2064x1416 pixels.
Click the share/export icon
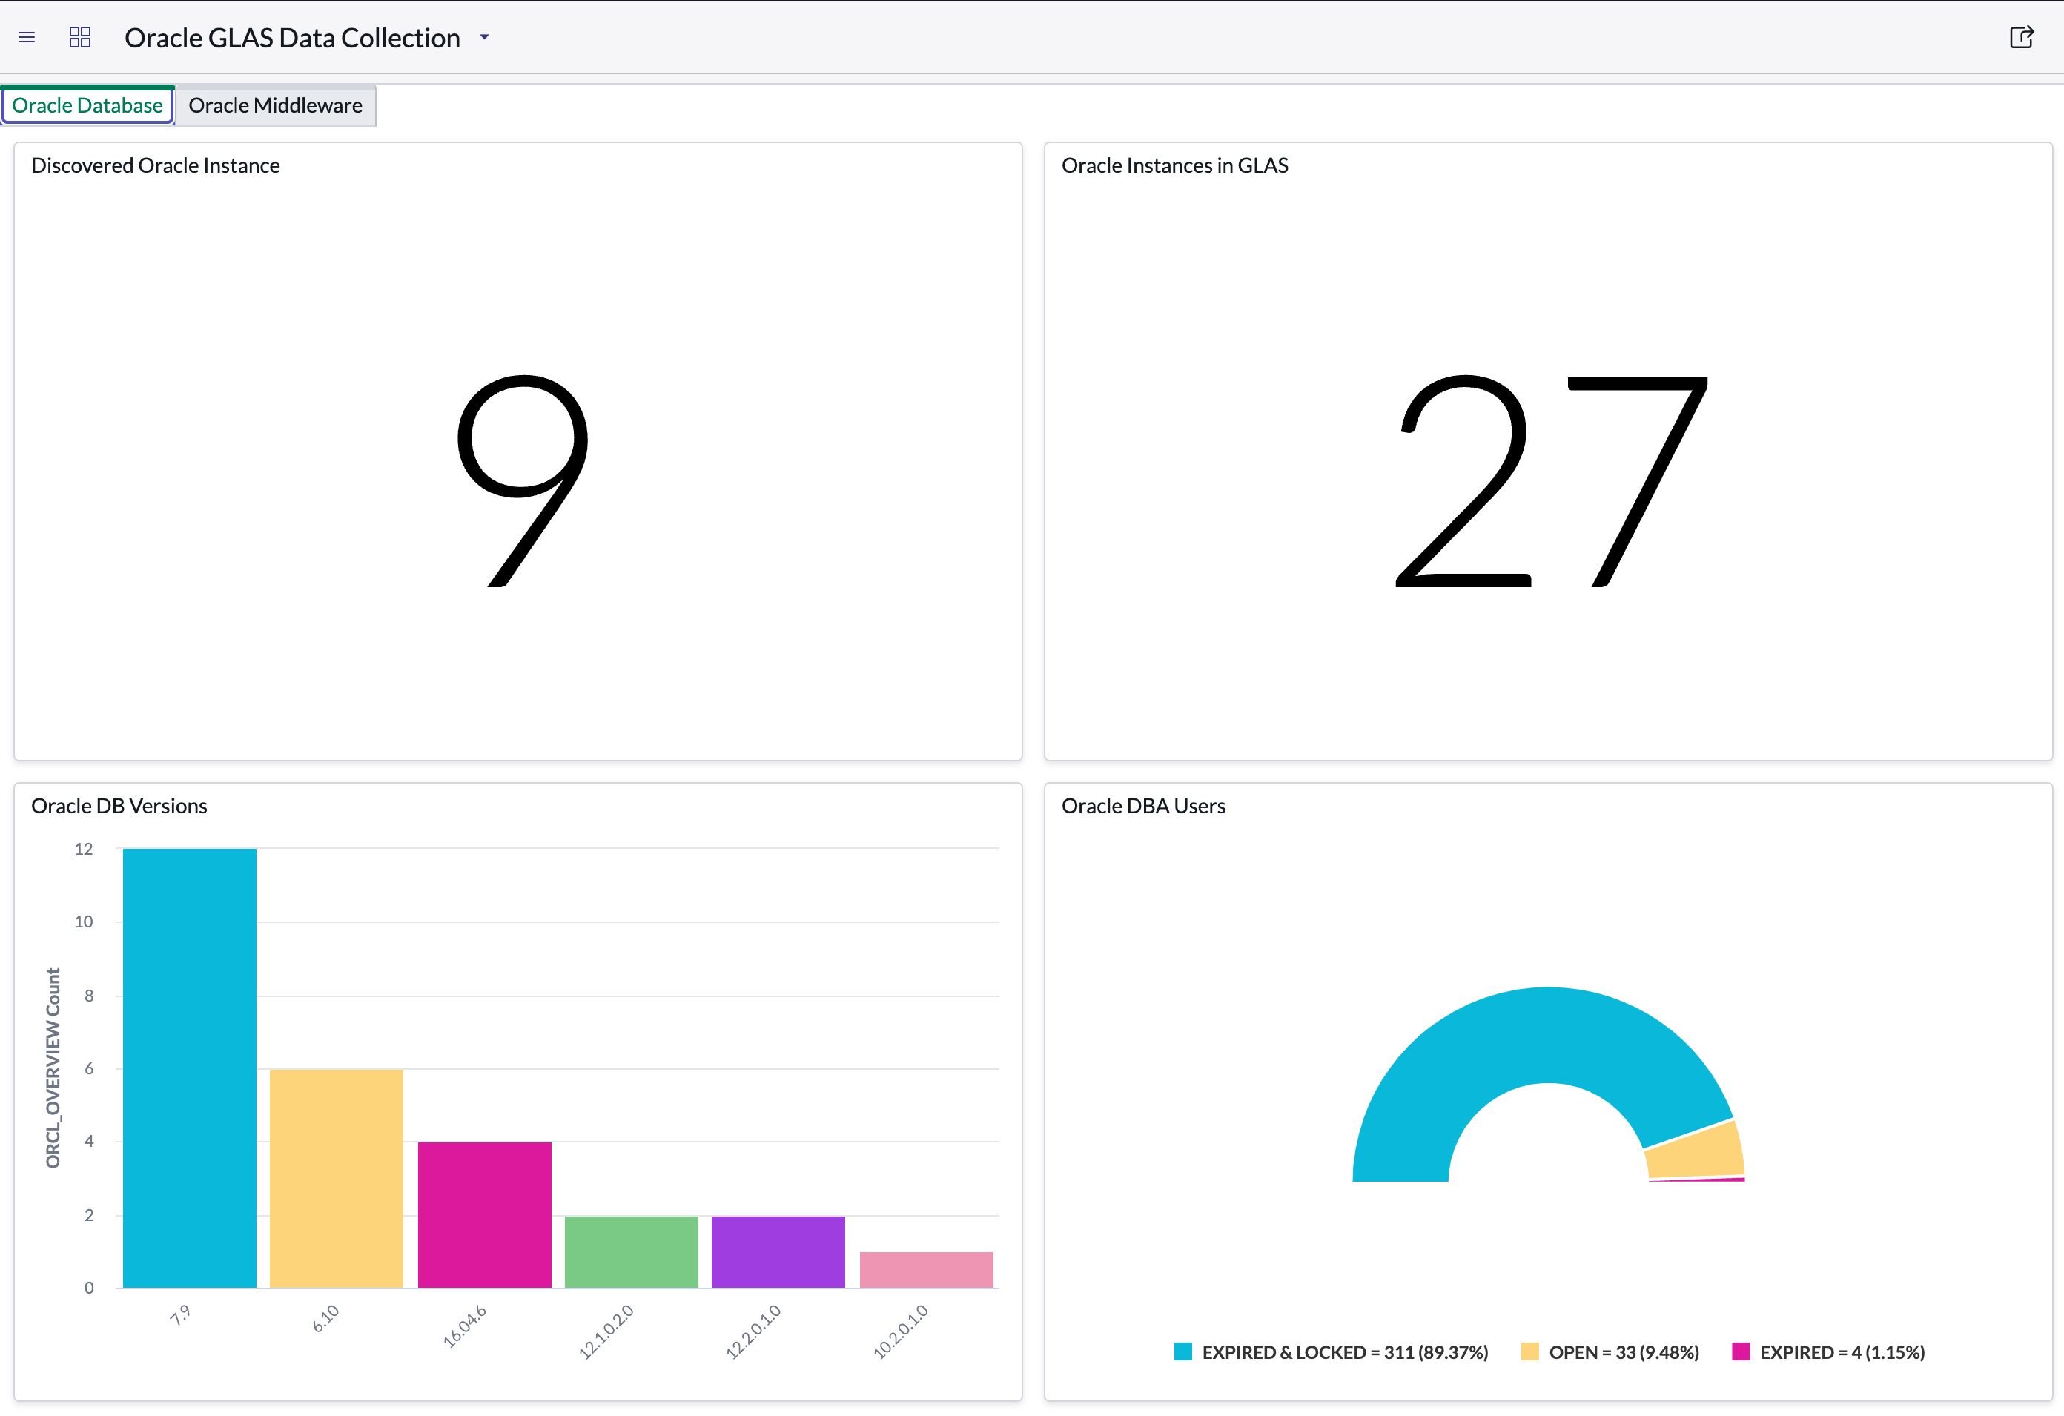(x=2021, y=37)
